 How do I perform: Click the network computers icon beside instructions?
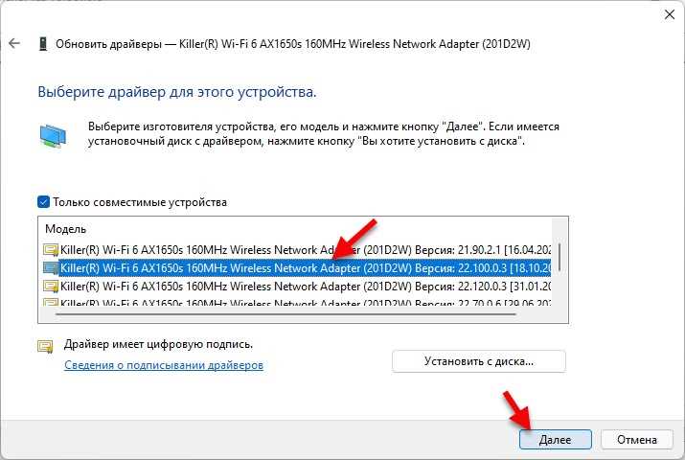coord(53,136)
